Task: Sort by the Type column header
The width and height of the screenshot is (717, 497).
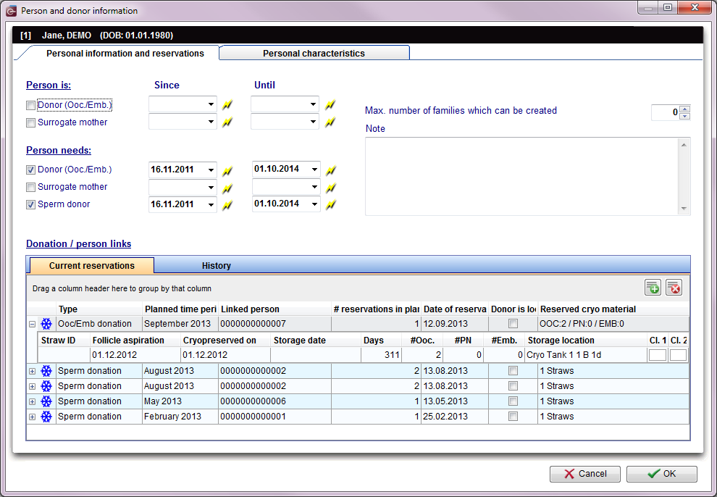Action: pos(99,309)
